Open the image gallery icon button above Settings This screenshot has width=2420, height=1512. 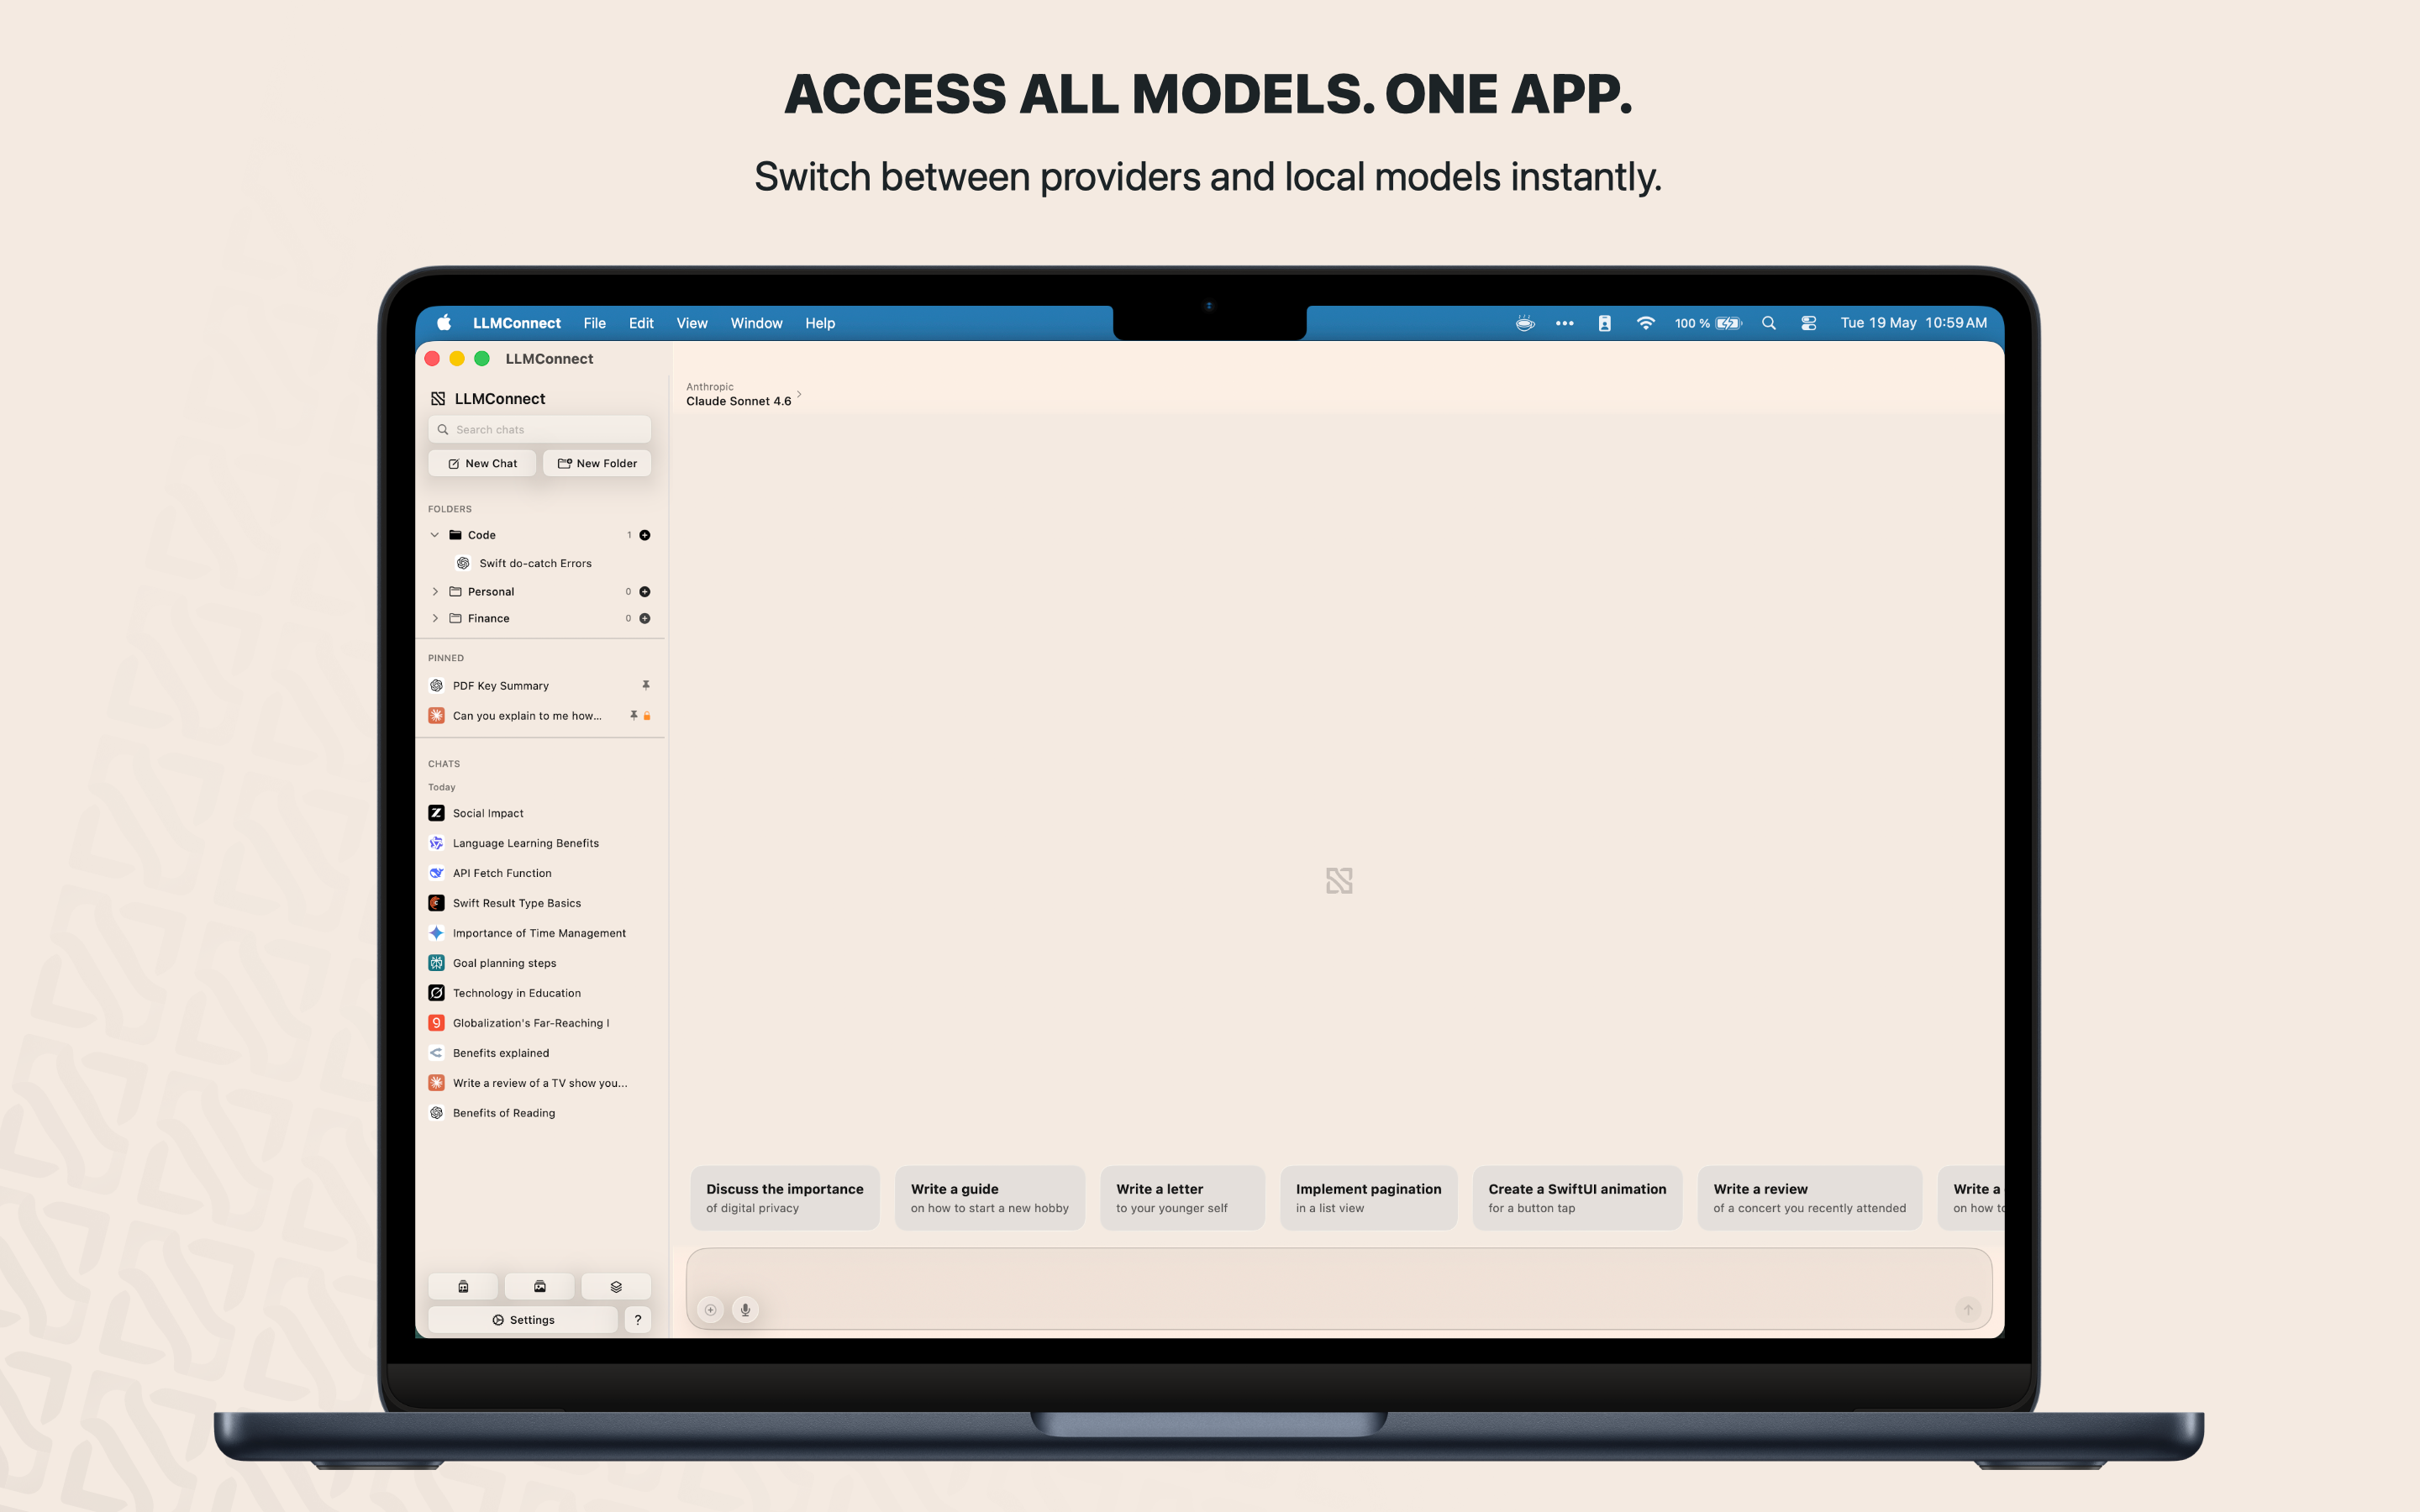point(540,1286)
